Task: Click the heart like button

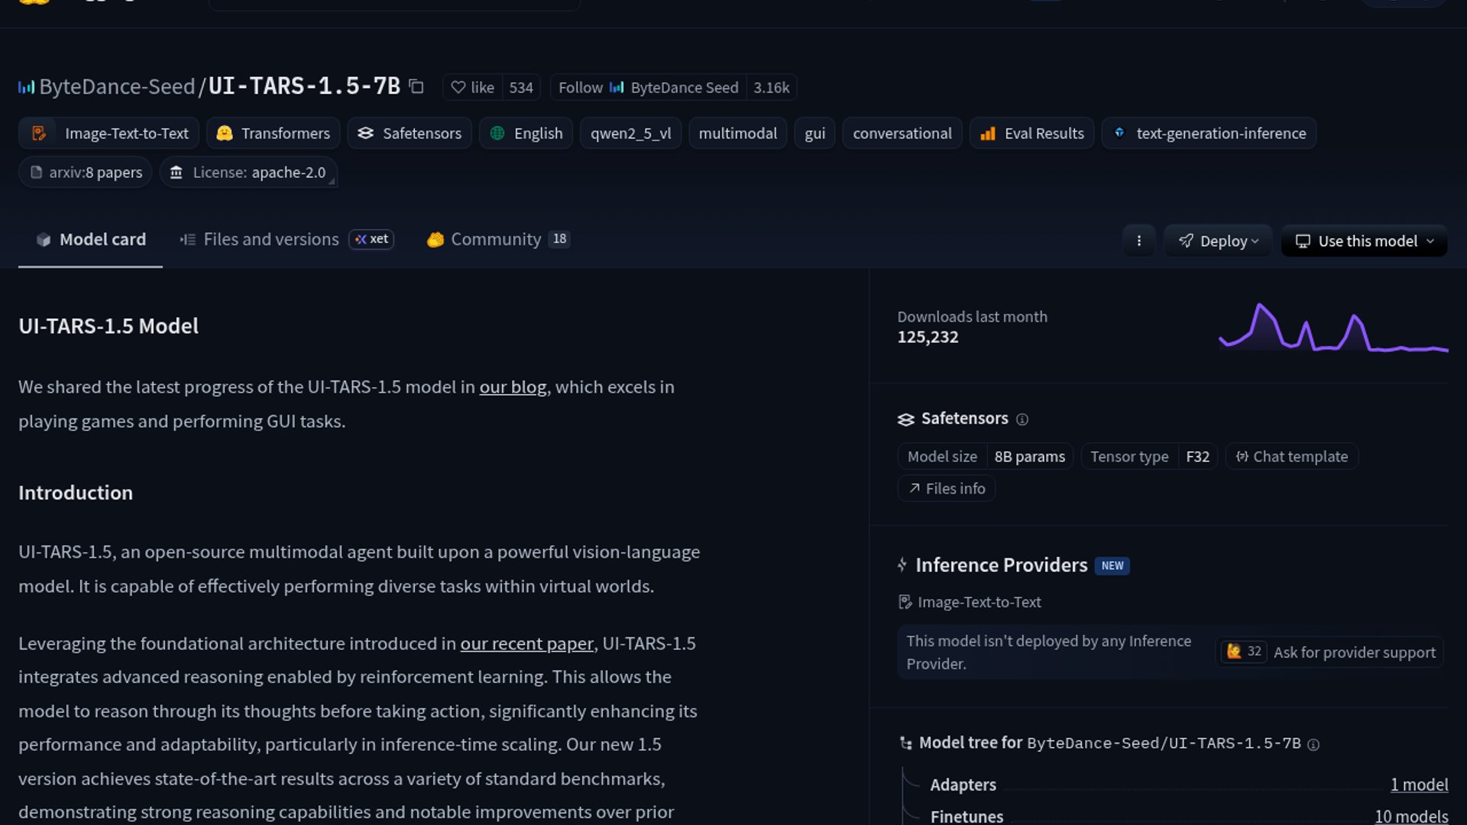Action: (x=473, y=88)
